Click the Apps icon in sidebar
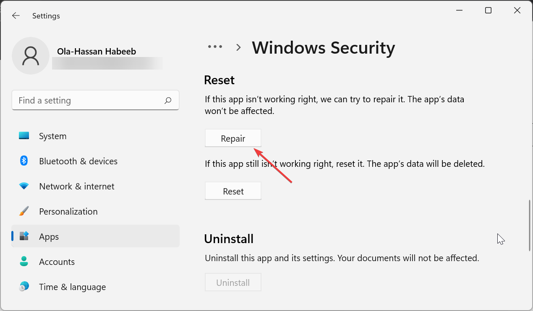The height and width of the screenshot is (311, 533). pos(24,236)
